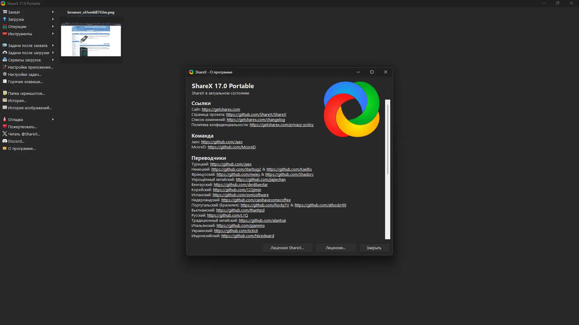Image resolution: width=579 pixels, height=325 pixels.
Task: Click the heart icon next to Пожертвовать
Action: pyautogui.click(x=5, y=127)
